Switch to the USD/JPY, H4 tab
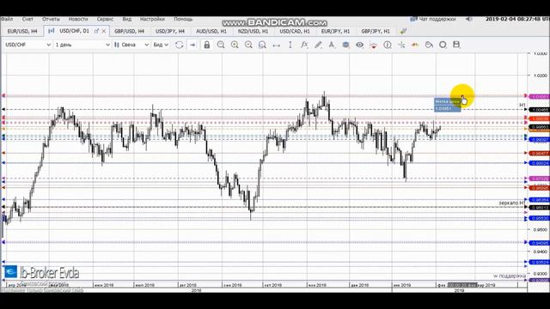The width and height of the screenshot is (550, 309). (x=170, y=31)
